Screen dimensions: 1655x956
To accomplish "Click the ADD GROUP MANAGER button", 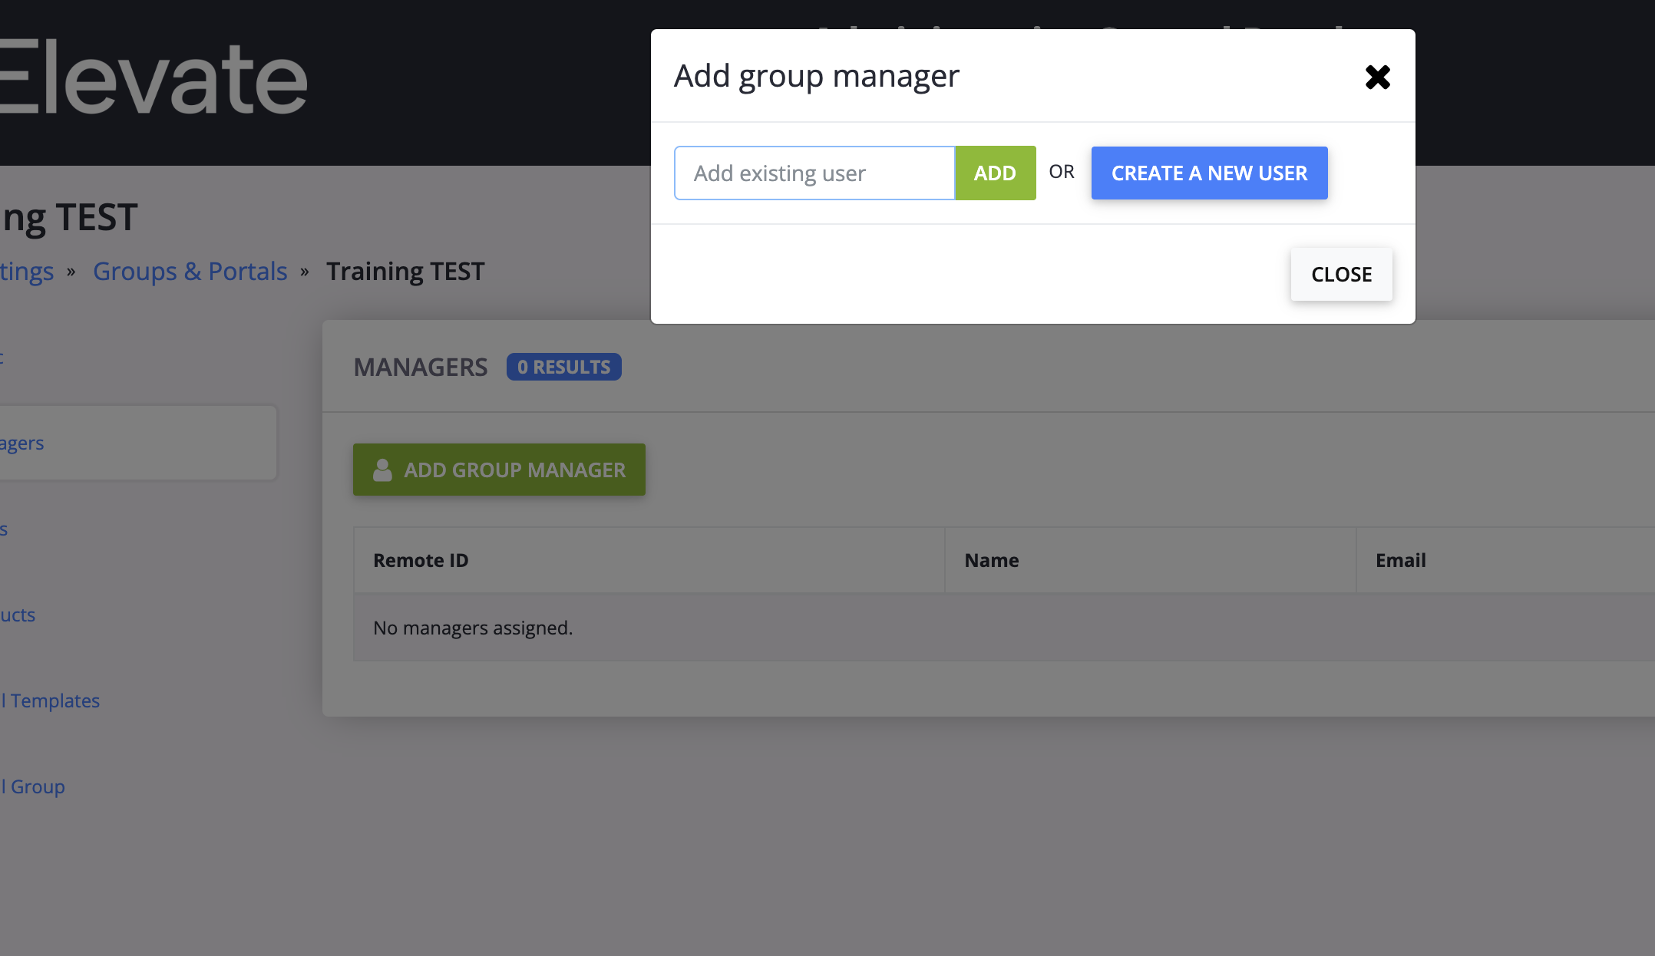I will click(x=499, y=470).
